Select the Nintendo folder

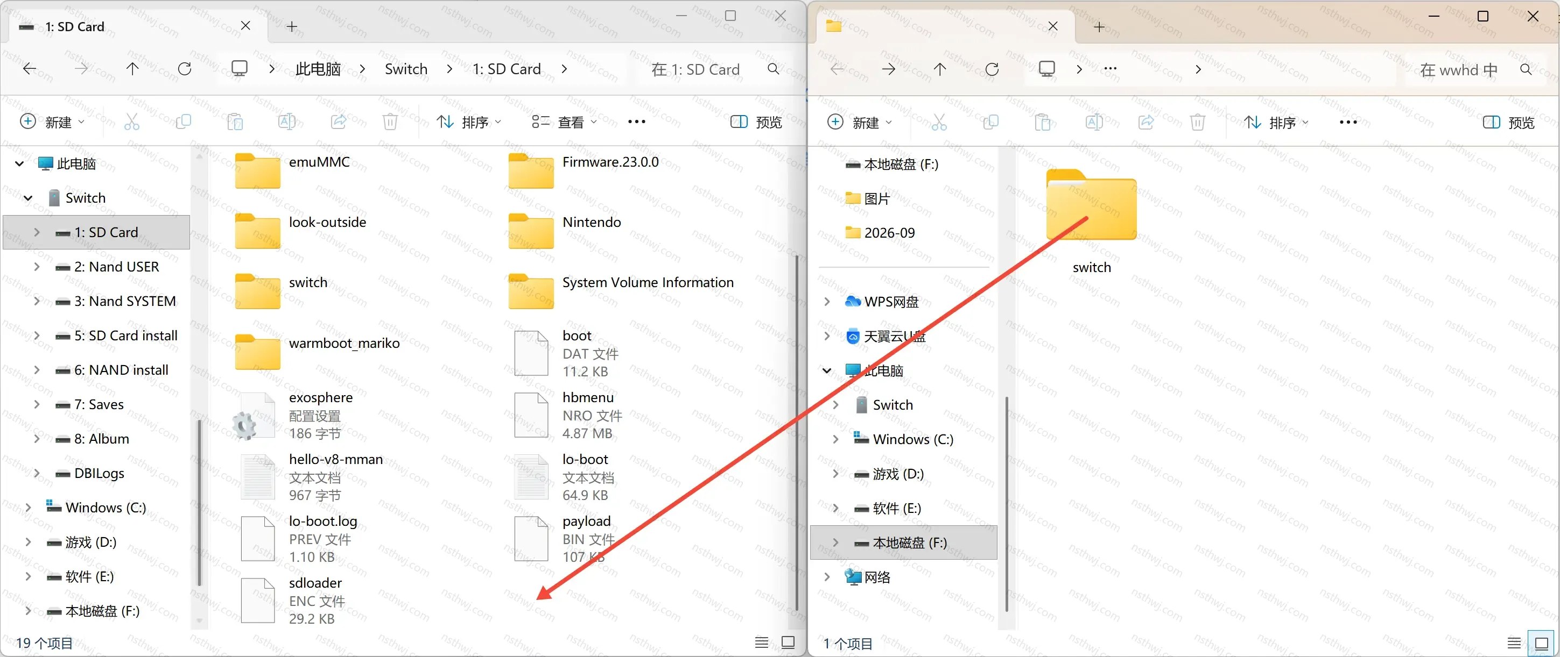click(x=564, y=231)
